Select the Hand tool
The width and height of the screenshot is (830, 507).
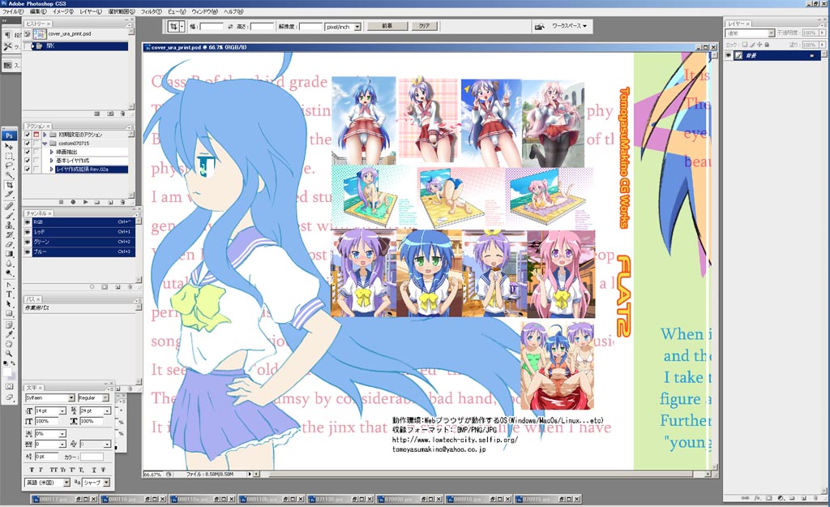(9, 345)
